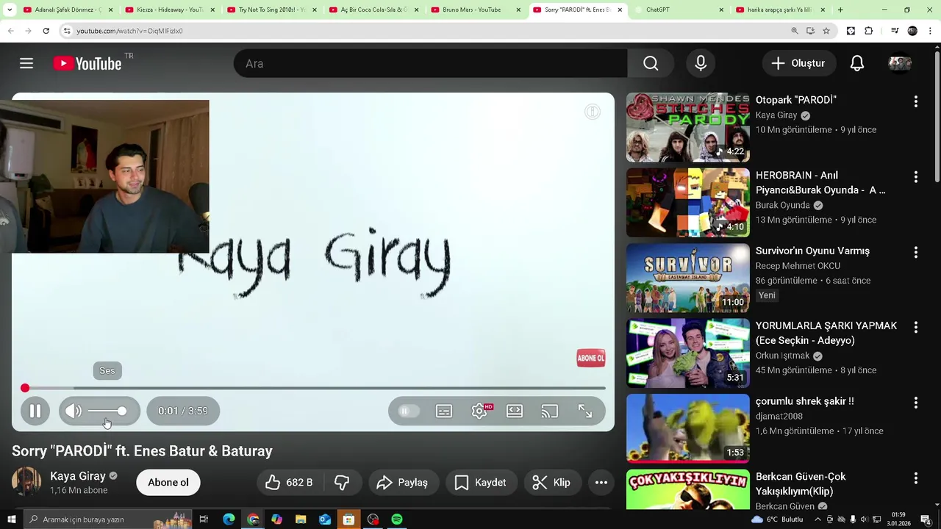Mute the video with the speaker icon
941x529 pixels.
pyautogui.click(x=73, y=411)
